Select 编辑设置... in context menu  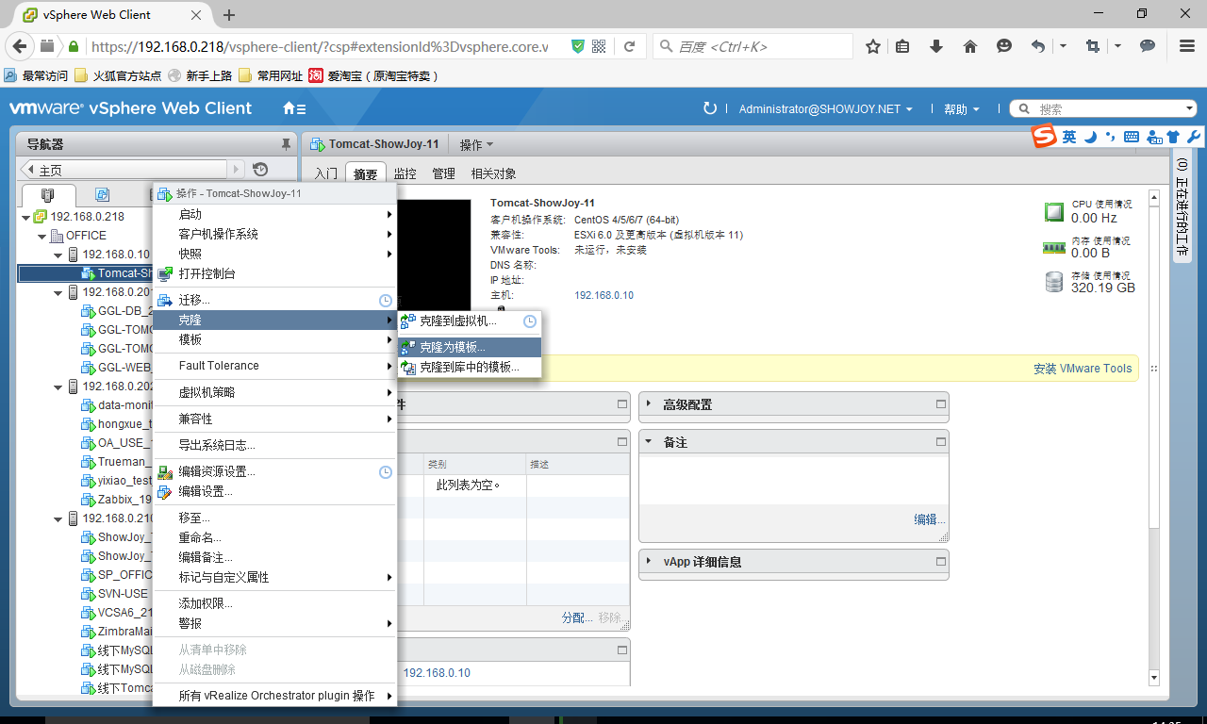pos(274,491)
